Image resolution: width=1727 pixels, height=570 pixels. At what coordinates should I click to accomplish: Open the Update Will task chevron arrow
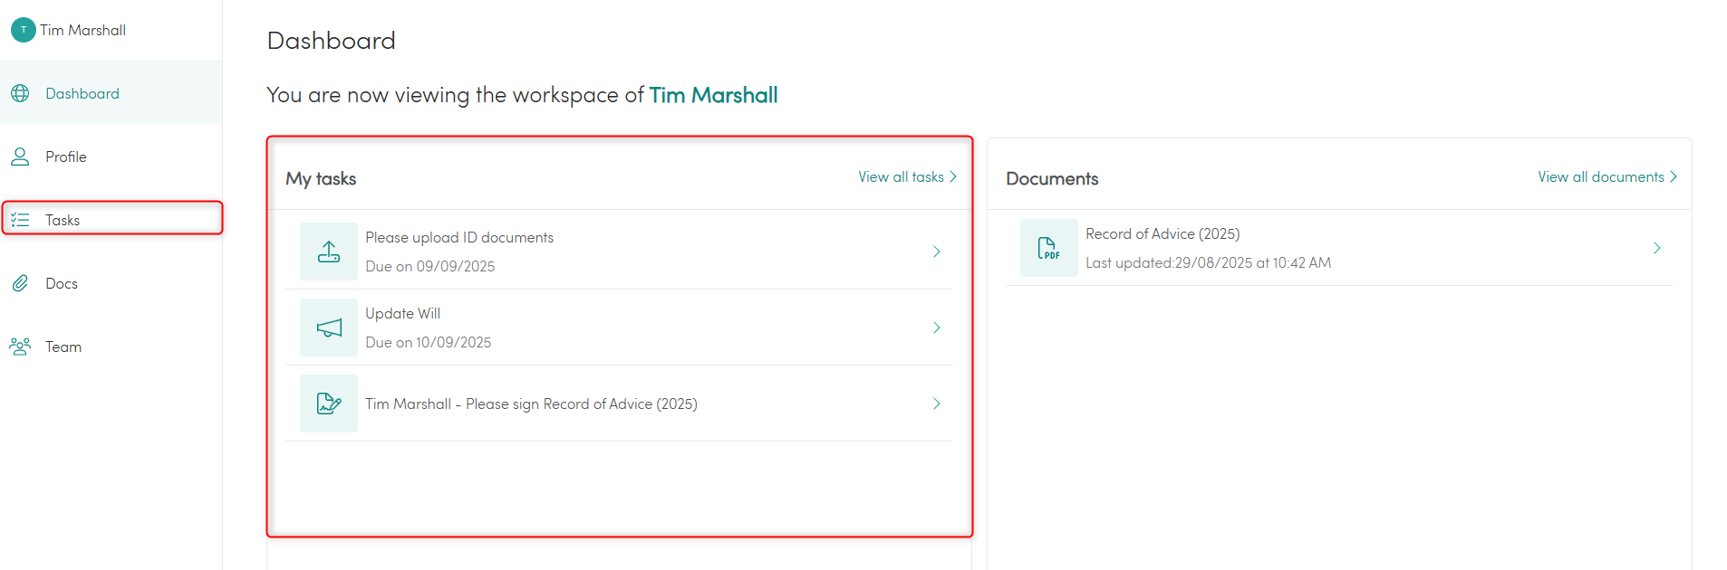937,328
